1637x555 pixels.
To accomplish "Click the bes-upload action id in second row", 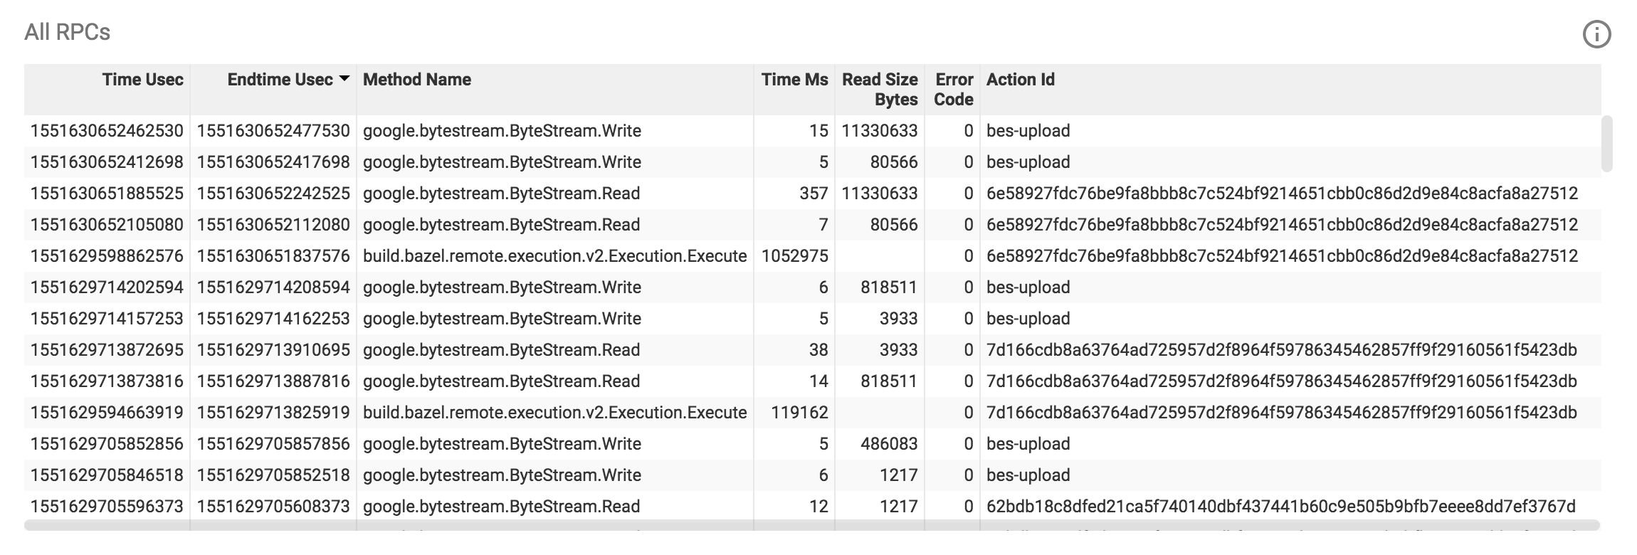I will [1027, 162].
